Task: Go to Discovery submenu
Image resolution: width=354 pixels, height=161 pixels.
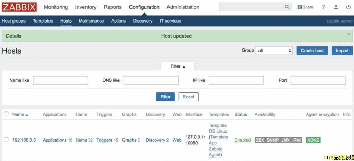Action: (143, 21)
